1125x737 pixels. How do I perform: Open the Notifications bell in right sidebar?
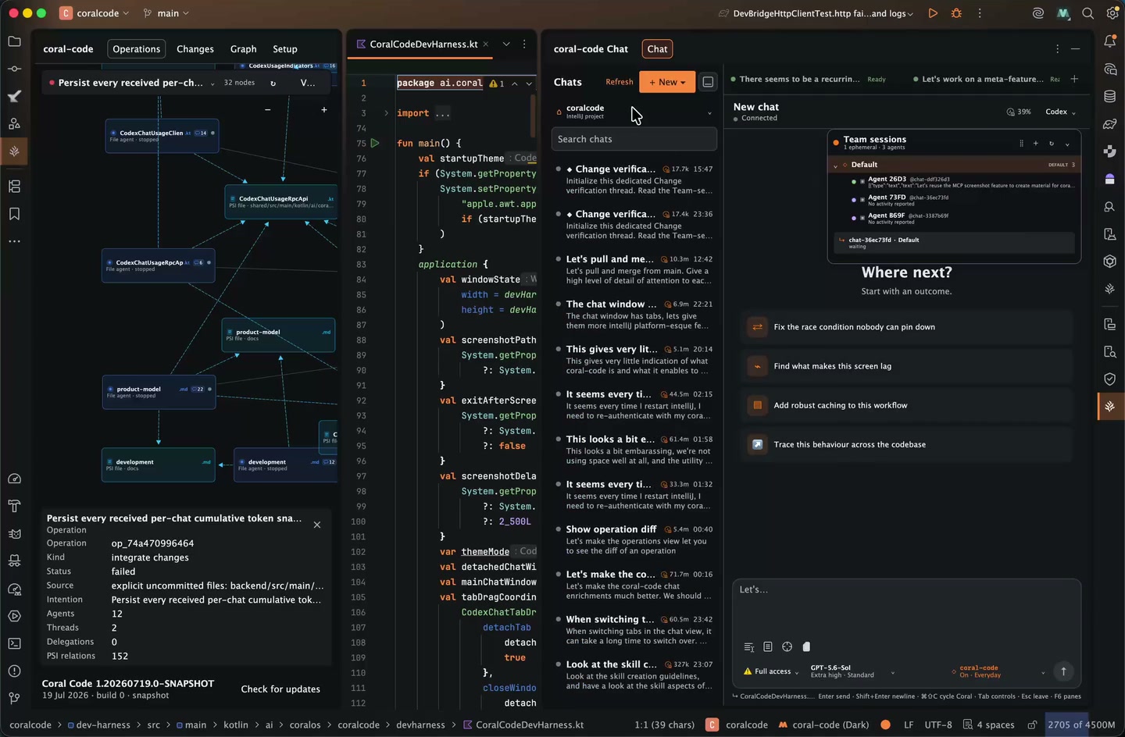tap(1109, 41)
